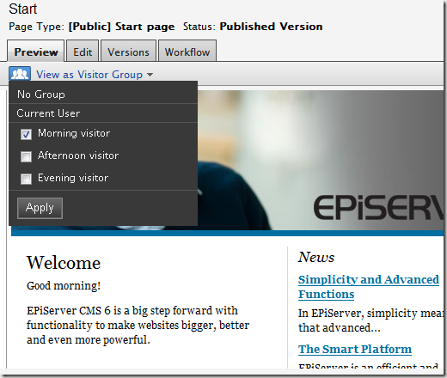Uncheck the Morning visitor checkbox
447x378 pixels.
pos(26,134)
